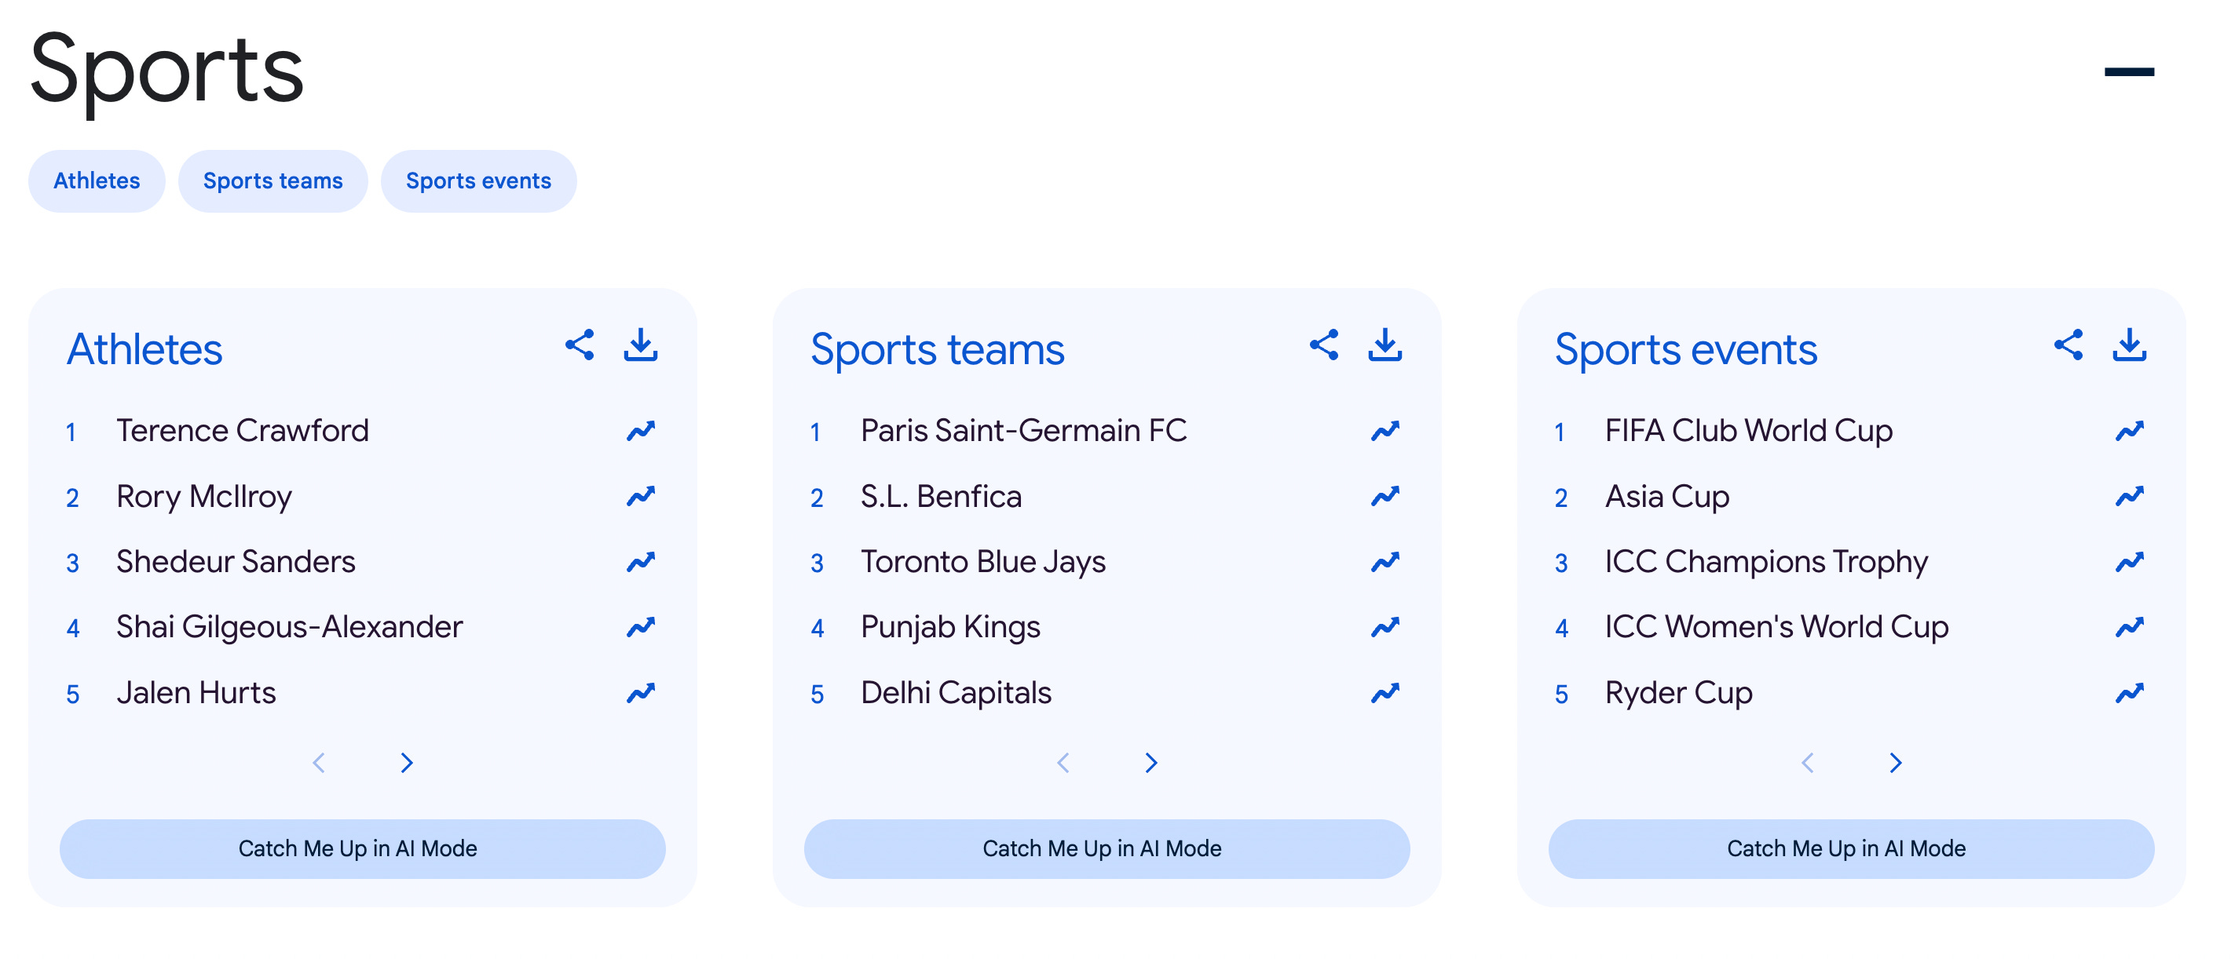
Task: Advance to next Sports events page
Action: coord(1896,763)
